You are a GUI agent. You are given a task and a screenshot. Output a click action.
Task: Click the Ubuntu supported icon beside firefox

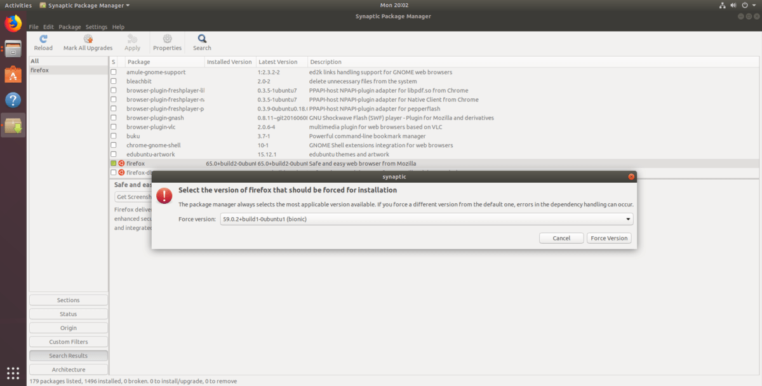point(121,163)
